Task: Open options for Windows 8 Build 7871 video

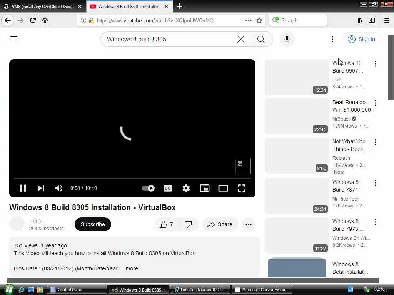Action: (x=376, y=183)
